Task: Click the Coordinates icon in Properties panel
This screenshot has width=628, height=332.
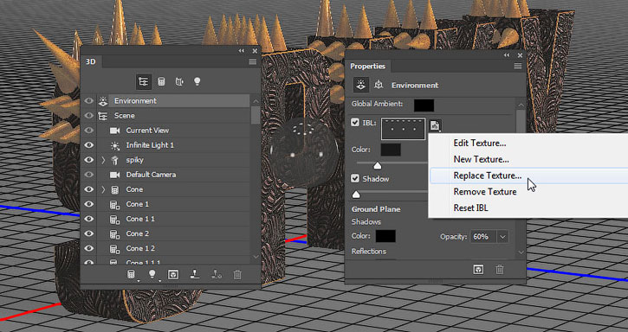Action: click(378, 86)
